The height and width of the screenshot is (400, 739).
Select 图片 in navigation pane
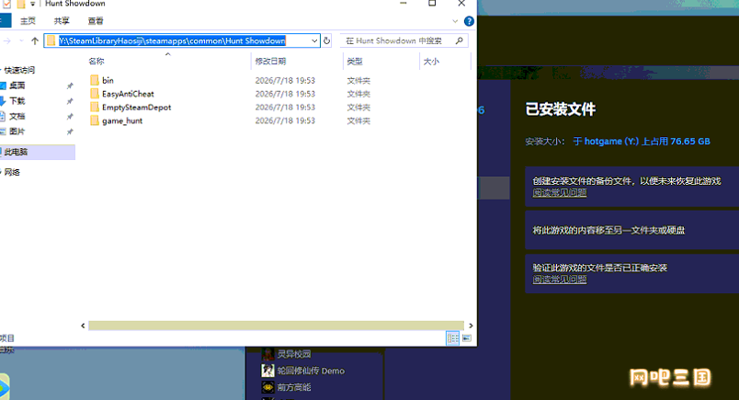(x=17, y=131)
